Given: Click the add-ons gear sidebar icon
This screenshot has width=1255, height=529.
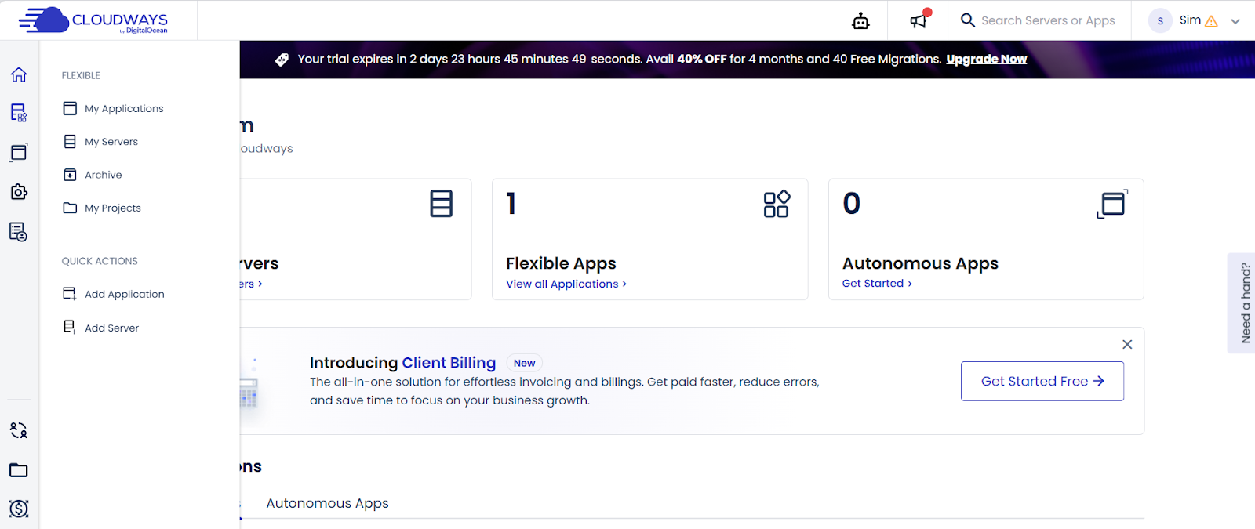Looking at the screenshot, I should pyautogui.click(x=19, y=192).
